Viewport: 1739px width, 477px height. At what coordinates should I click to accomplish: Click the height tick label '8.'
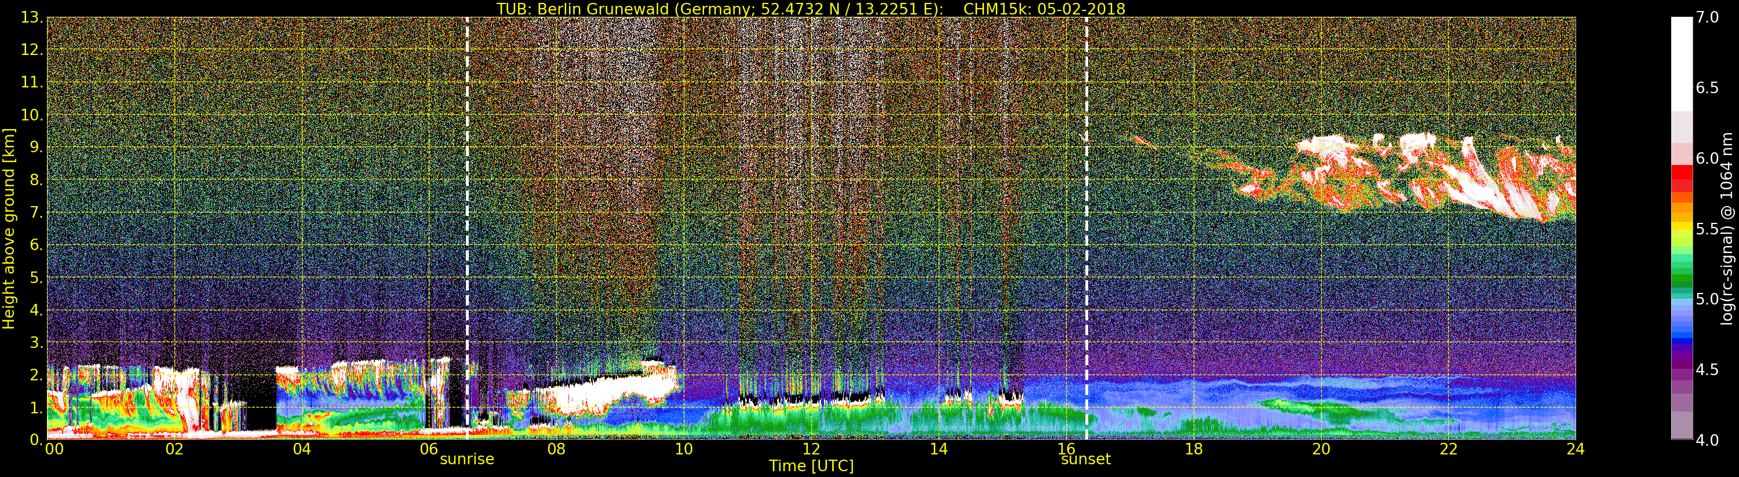tap(36, 180)
